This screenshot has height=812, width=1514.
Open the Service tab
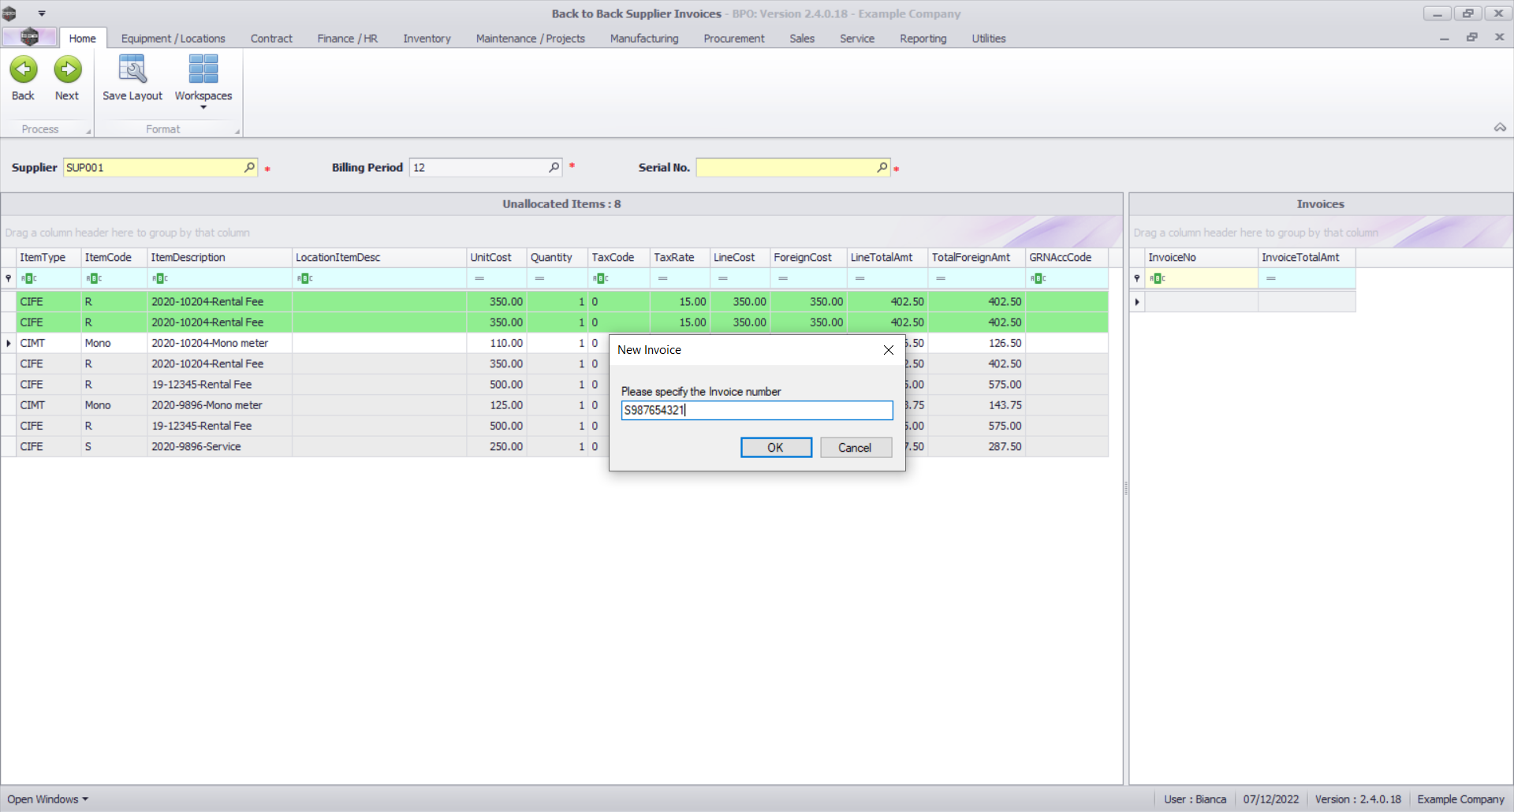click(x=857, y=39)
